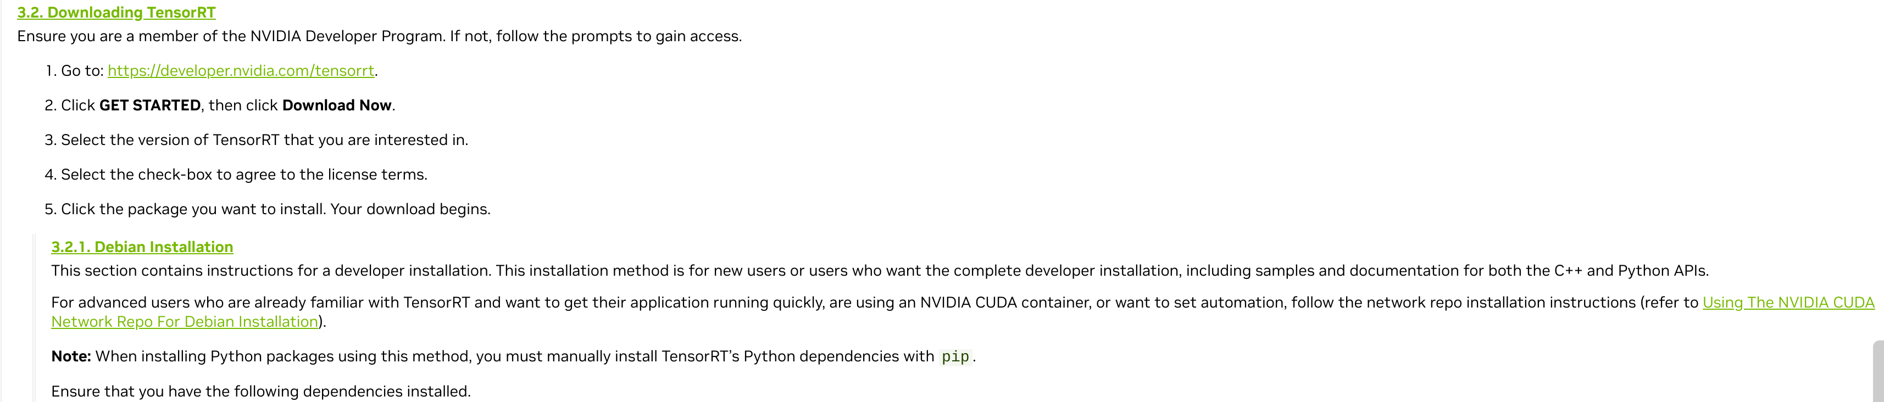
Task: Click the 'Go to:' text in step one
Action: 82,71
